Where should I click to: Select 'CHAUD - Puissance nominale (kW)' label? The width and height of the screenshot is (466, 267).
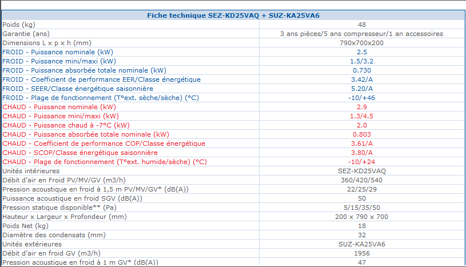(x=59, y=107)
